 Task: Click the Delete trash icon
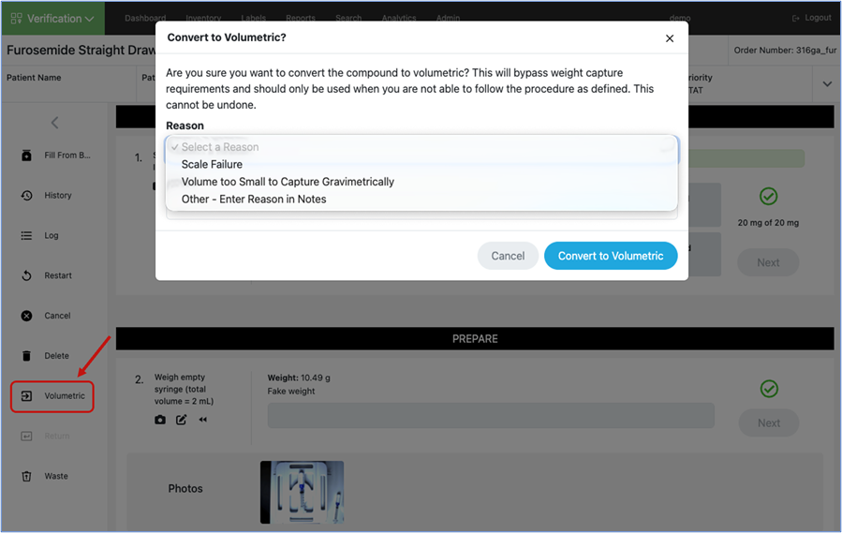click(x=27, y=356)
